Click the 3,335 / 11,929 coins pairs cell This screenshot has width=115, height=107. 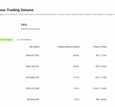[100, 89]
